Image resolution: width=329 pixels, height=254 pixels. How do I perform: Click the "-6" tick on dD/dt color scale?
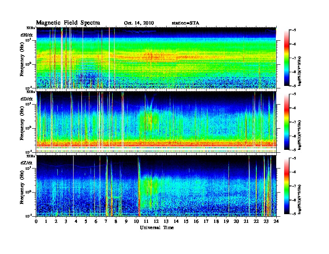(294, 108)
